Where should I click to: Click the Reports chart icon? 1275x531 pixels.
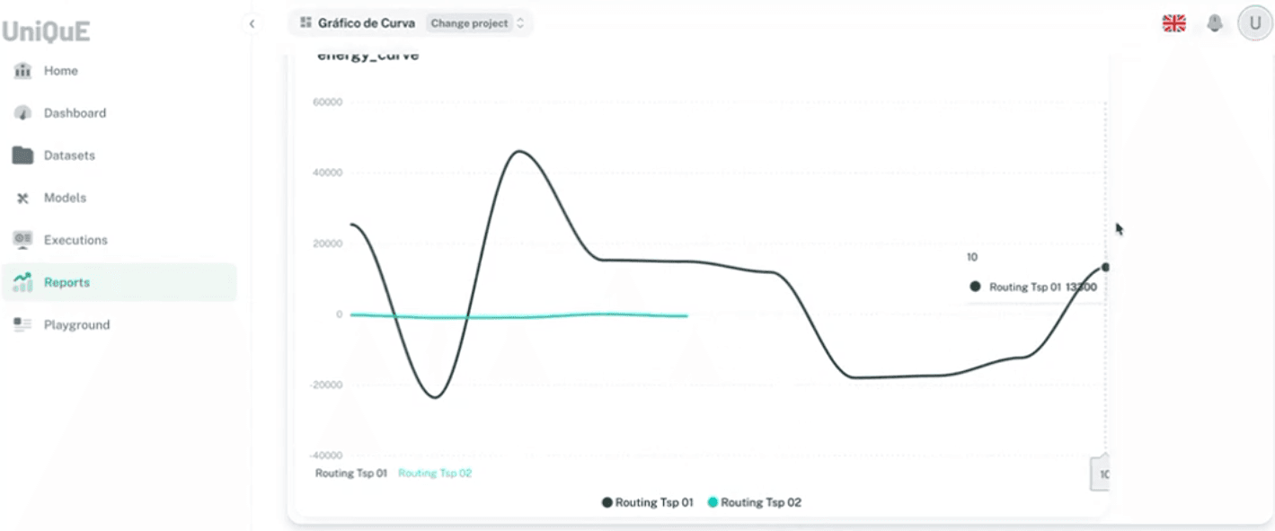pos(23,282)
